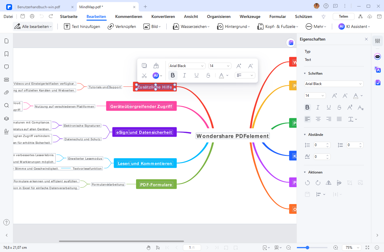Toggle underline formatting in the Eigenschaften panel
Image resolution: width=384 pixels, height=252 pixels.
pyautogui.click(x=329, y=108)
